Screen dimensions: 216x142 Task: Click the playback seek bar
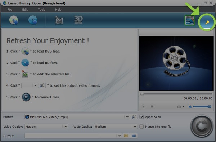pyautogui.click(x=176, y=94)
